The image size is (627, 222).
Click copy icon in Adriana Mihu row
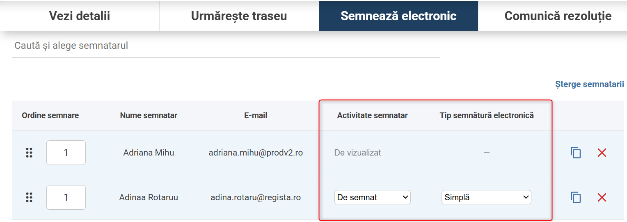click(576, 153)
